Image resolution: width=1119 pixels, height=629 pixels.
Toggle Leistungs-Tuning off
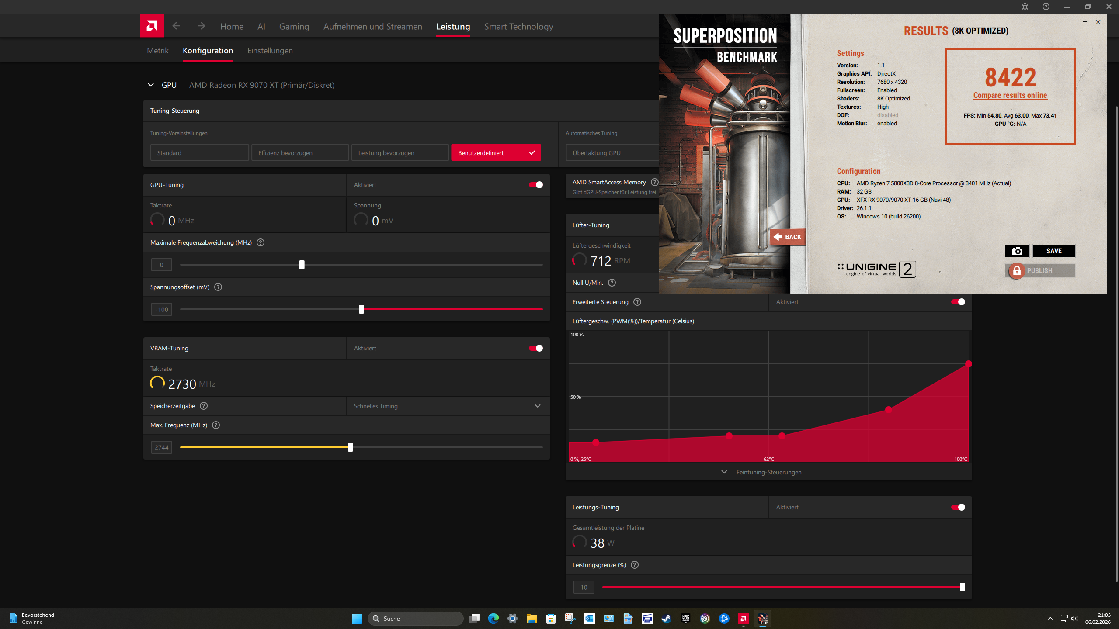click(958, 507)
